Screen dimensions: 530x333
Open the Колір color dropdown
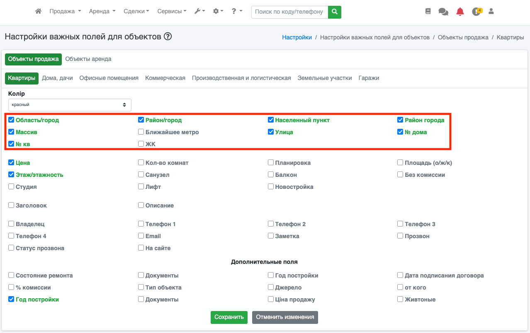pos(70,105)
